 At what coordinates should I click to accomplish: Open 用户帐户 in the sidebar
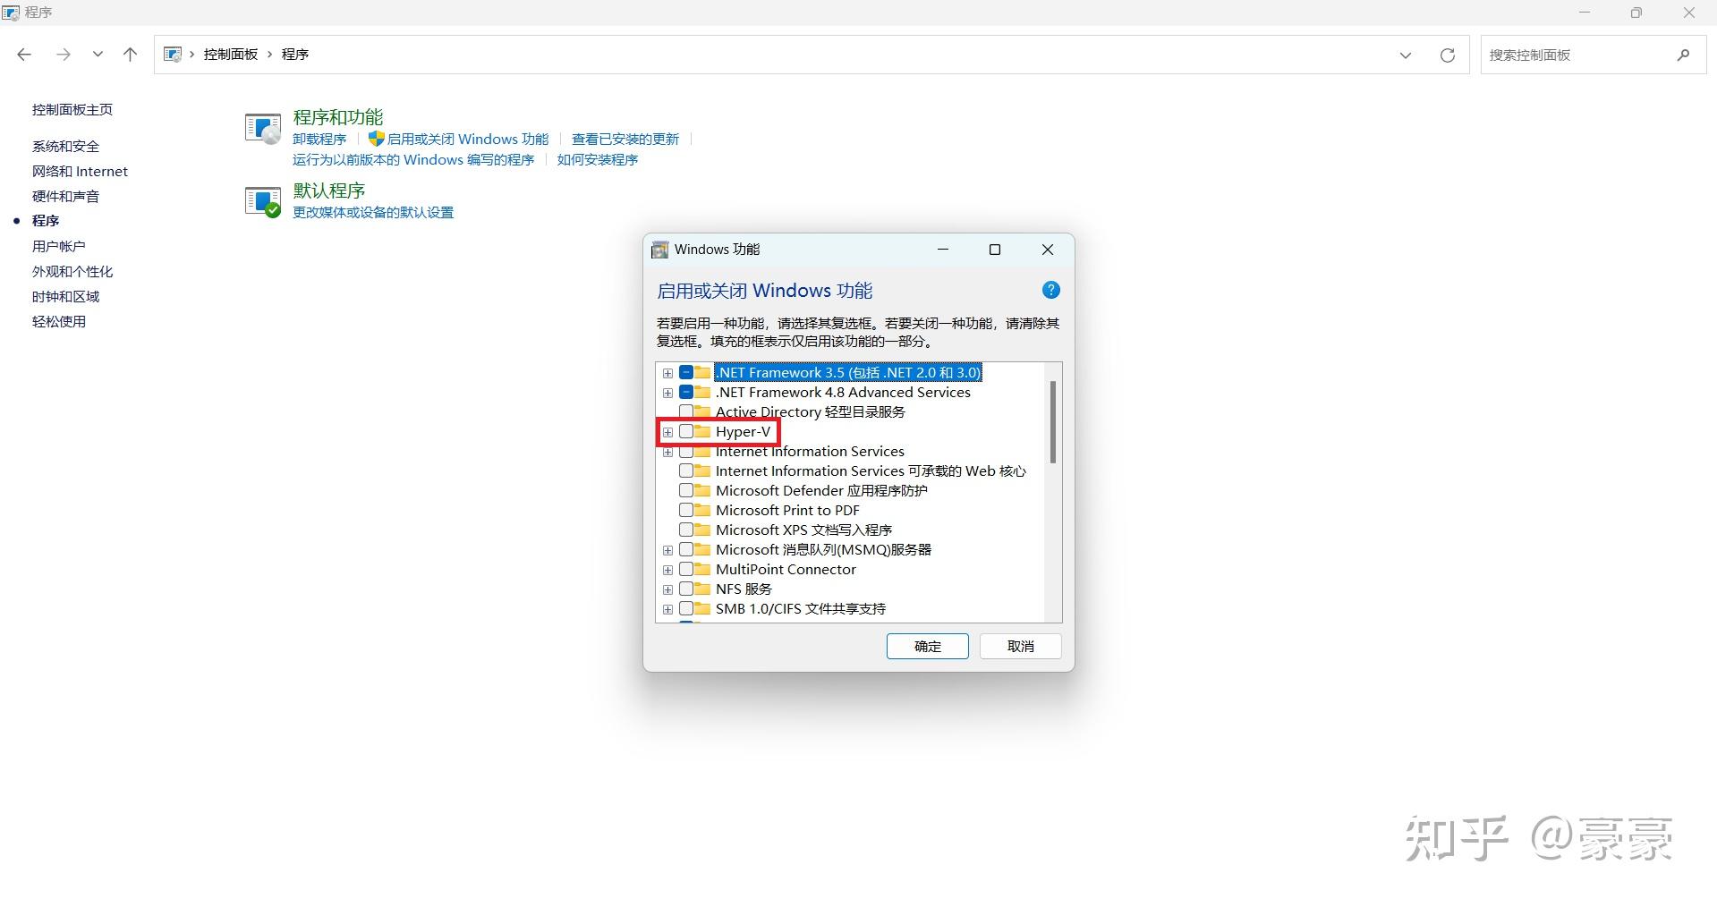click(59, 246)
